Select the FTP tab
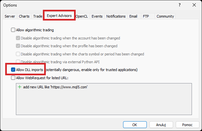Screen dimensions: 202x131 click(x=146, y=16)
